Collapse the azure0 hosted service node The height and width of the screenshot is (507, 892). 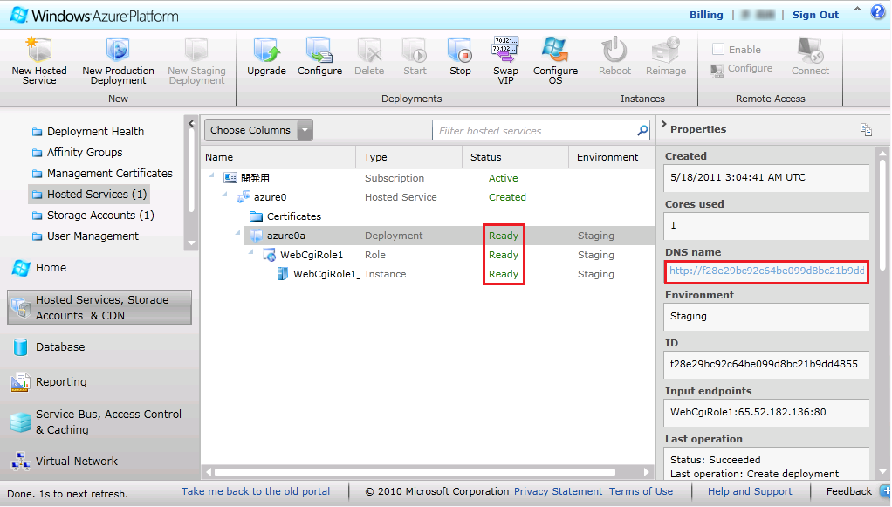[x=225, y=195]
